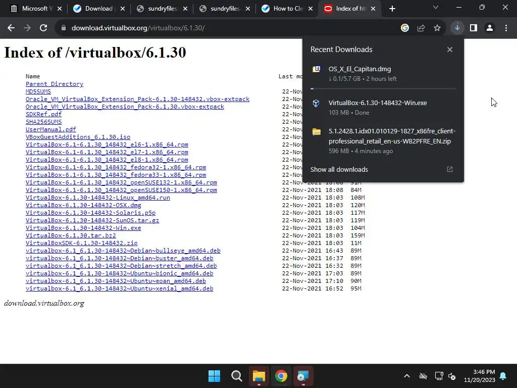Open downloads page via external-link icon

click(x=450, y=169)
